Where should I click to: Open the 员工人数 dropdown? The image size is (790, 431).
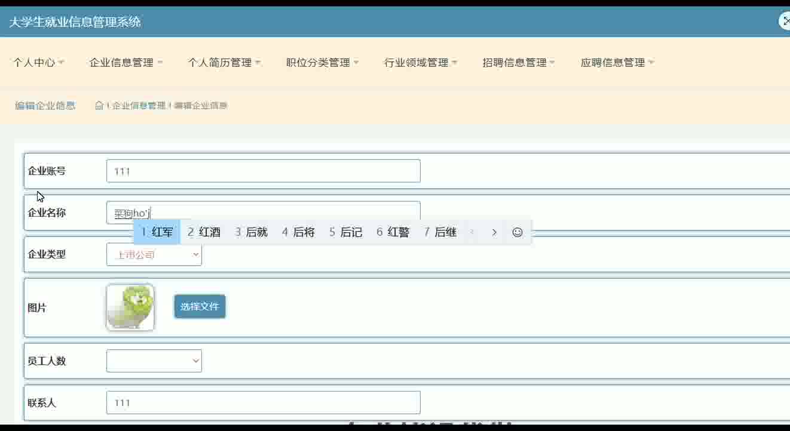point(154,361)
